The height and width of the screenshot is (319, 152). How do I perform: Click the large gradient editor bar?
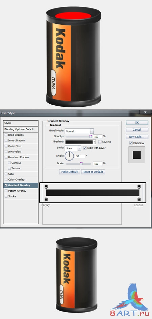click(93, 193)
